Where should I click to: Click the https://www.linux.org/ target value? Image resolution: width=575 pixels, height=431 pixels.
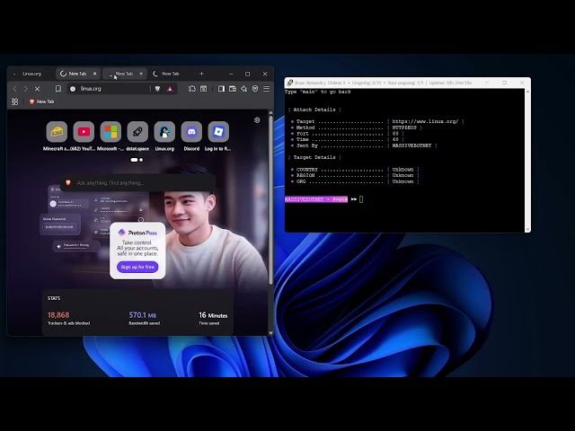click(425, 121)
